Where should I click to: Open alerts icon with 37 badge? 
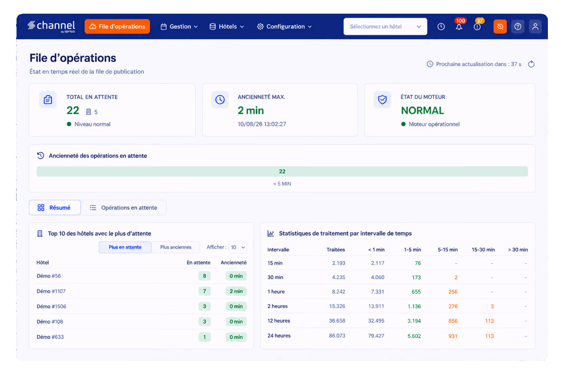[477, 27]
